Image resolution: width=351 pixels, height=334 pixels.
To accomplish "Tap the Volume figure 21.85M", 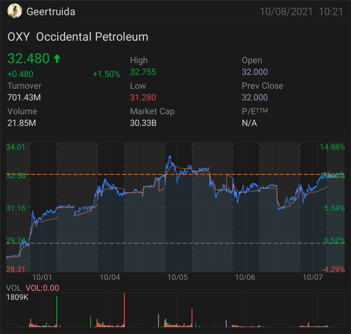I will click(22, 123).
